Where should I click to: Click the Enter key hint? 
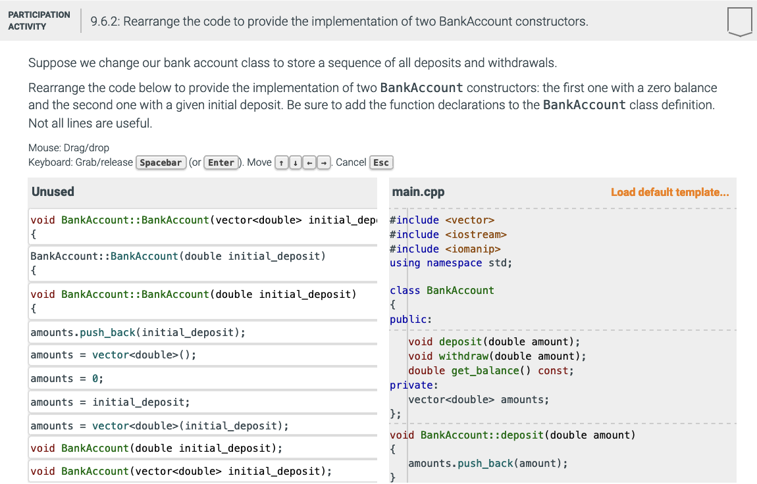click(x=221, y=163)
